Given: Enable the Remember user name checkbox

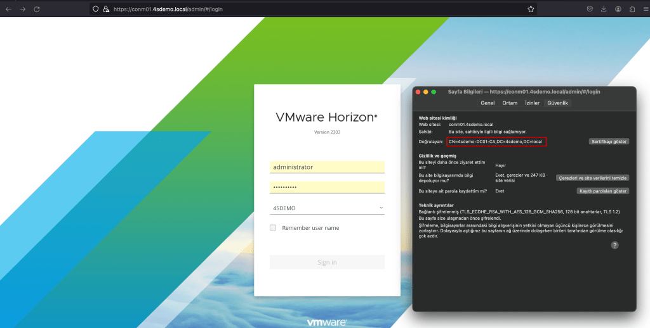Looking at the screenshot, I should click(273, 228).
